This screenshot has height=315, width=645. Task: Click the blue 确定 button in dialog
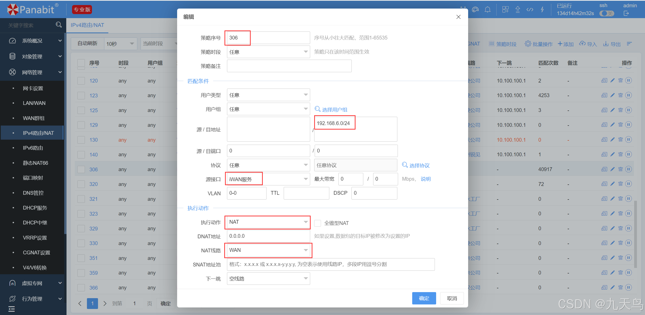(424, 298)
